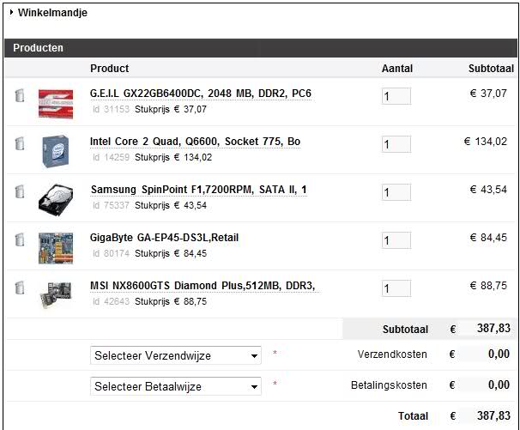Click quantity box for G.E.I.L memory

(396, 96)
